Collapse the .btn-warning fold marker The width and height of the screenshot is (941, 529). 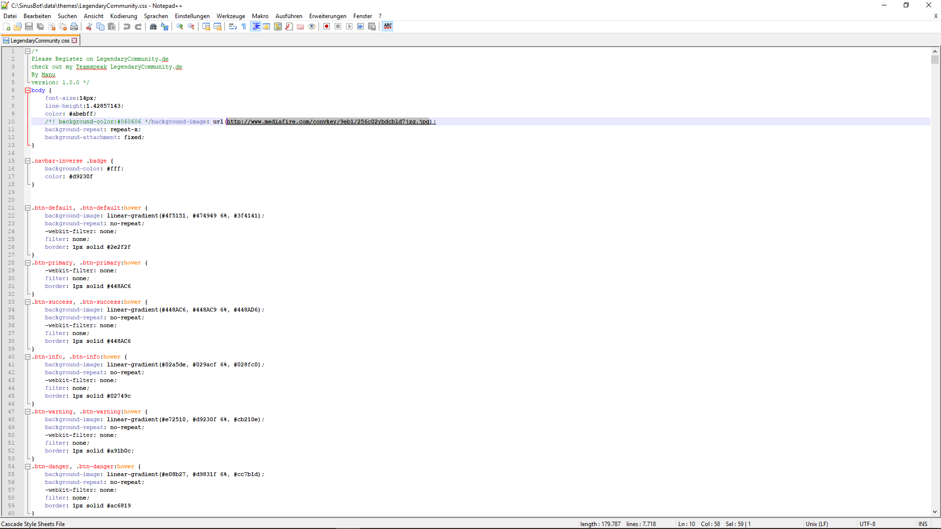pyautogui.click(x=28, y=411)
